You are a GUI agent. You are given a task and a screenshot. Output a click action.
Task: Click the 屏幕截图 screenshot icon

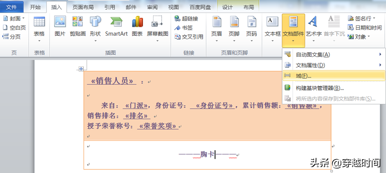tap(158, 22)
